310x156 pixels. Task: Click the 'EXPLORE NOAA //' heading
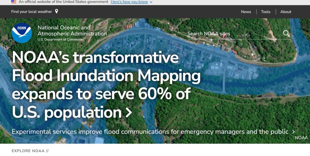pos(30,151)
